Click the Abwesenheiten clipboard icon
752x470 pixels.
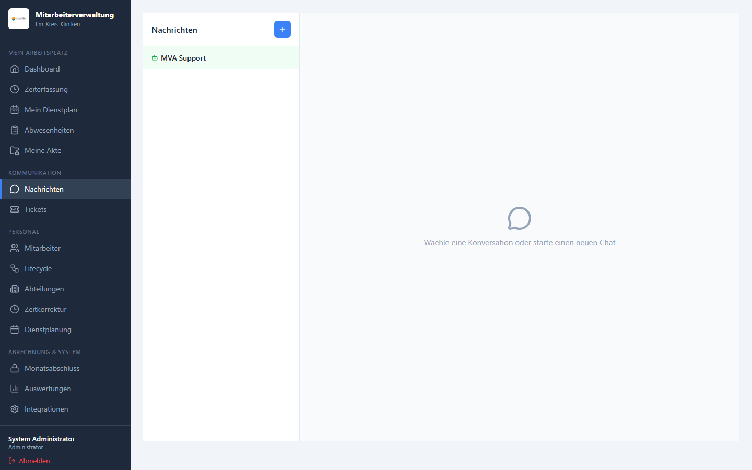click(15, 130)
